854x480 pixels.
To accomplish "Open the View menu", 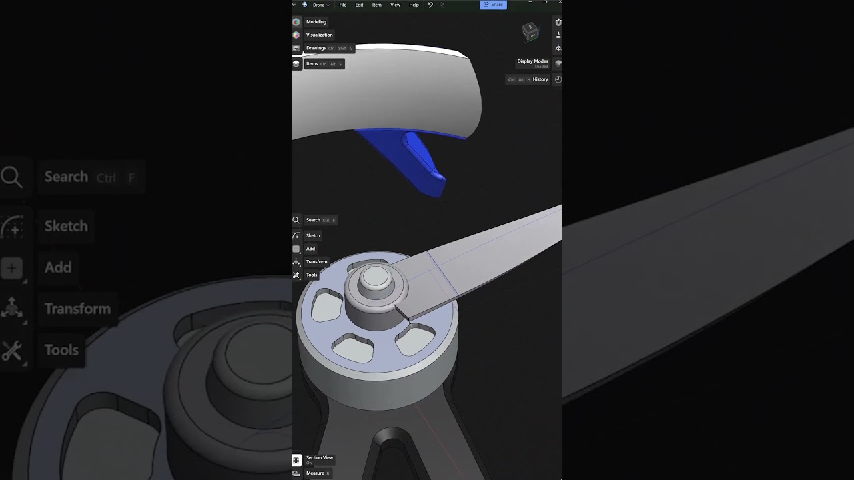I will pos(396,5).
